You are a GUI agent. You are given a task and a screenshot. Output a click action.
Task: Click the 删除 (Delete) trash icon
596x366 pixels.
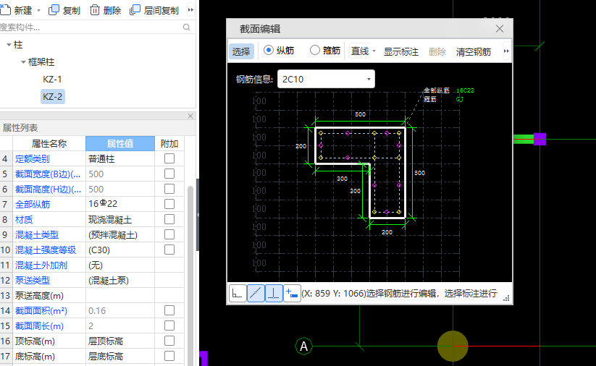95,10
